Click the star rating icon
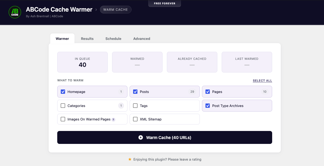The image size is (324, 166). tap(130, 159)
